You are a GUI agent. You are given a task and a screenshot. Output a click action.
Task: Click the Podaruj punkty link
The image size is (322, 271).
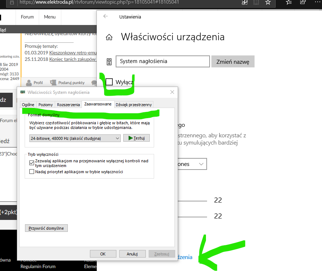pyautogui.click(x=71, y=83)
